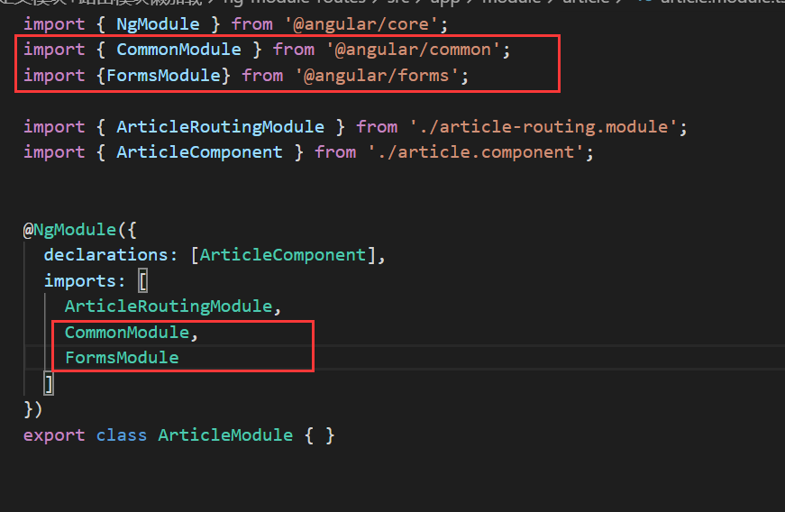Viewport: 785px width, 512px height.
Task: Click 'CommonModule' in the @angular/common import line
Action: click(178, 50)
